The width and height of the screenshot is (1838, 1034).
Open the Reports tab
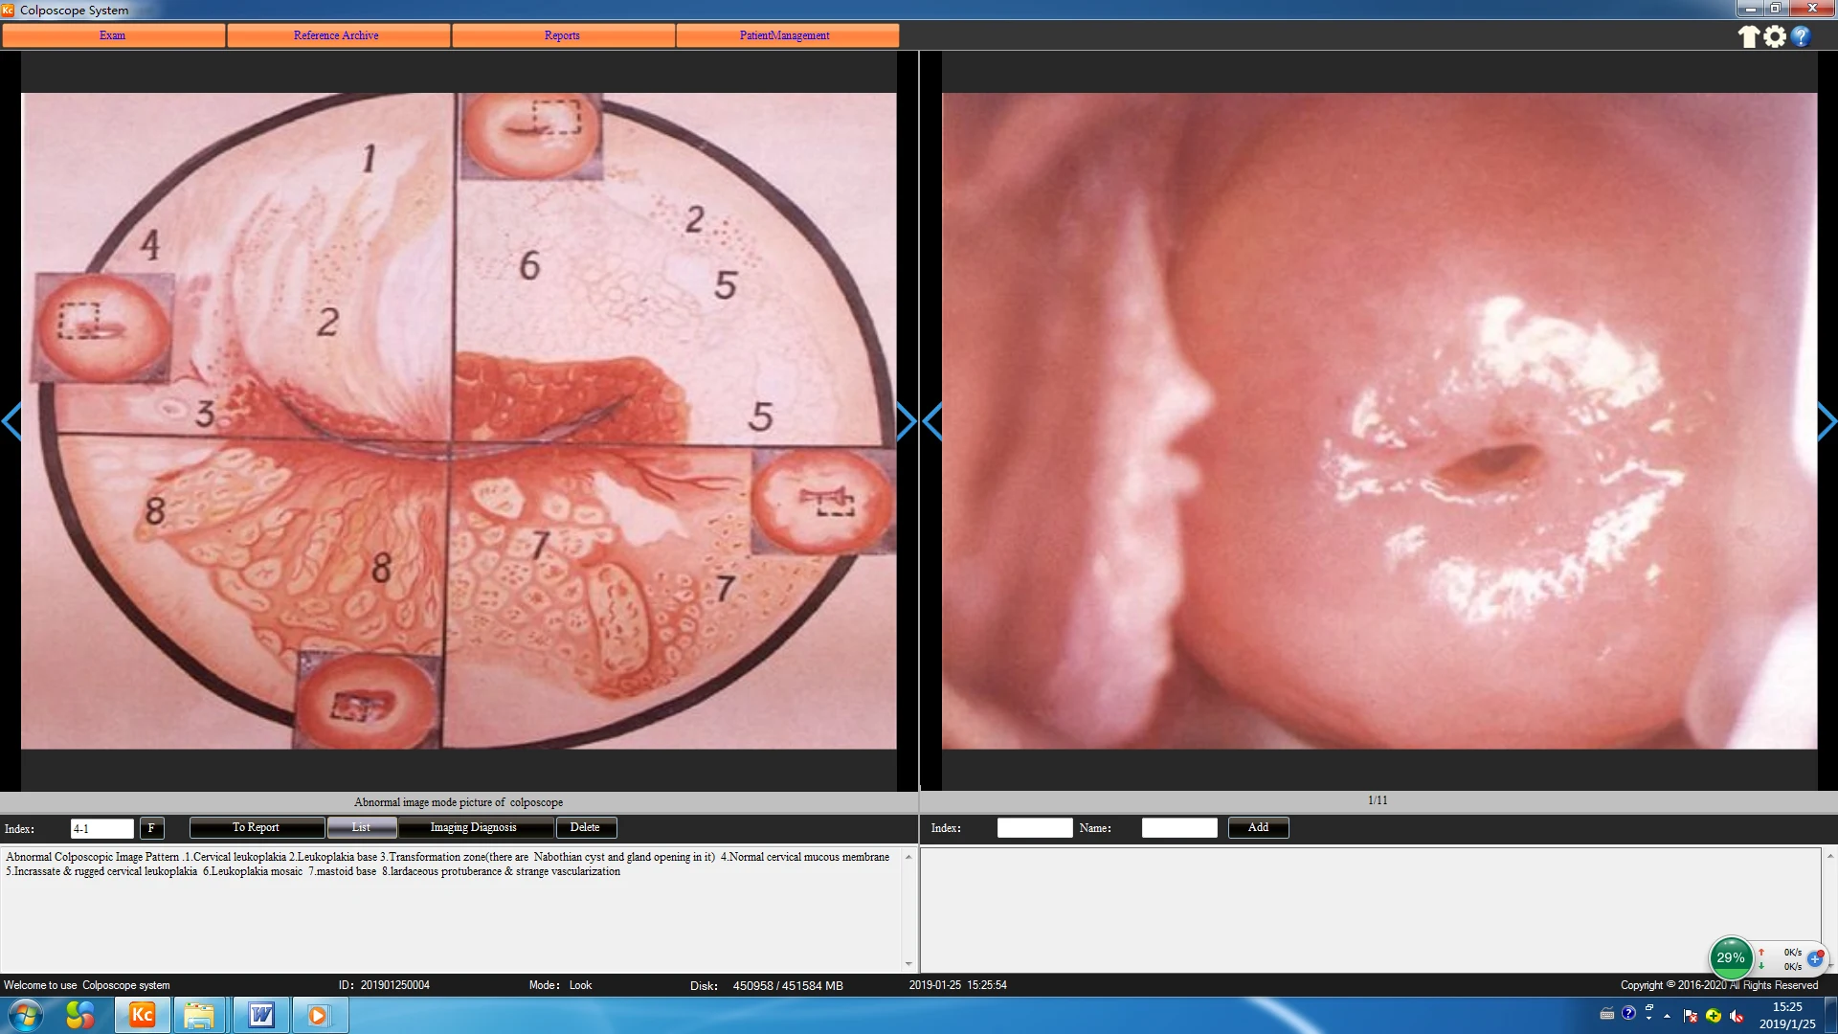[562, 35]
